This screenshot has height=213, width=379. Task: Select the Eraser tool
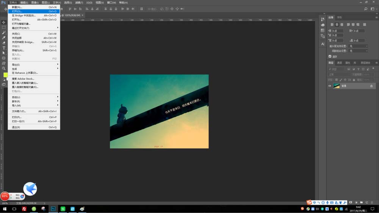(x=4, y=43)
